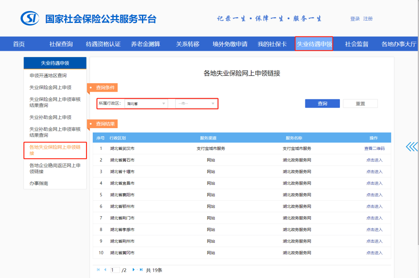Viewport: 419px width, 278px height.
Task: Click the 重置 reset button
Action: [360, 103]
